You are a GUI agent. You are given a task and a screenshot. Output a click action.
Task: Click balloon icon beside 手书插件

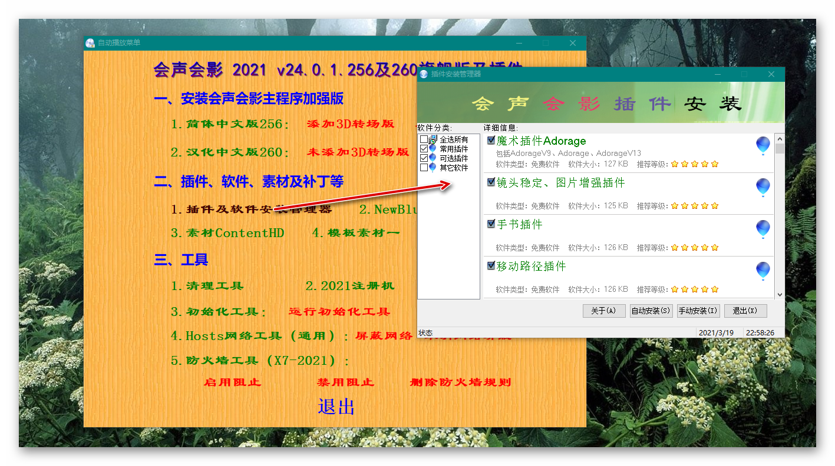click(x=763, y=229)
